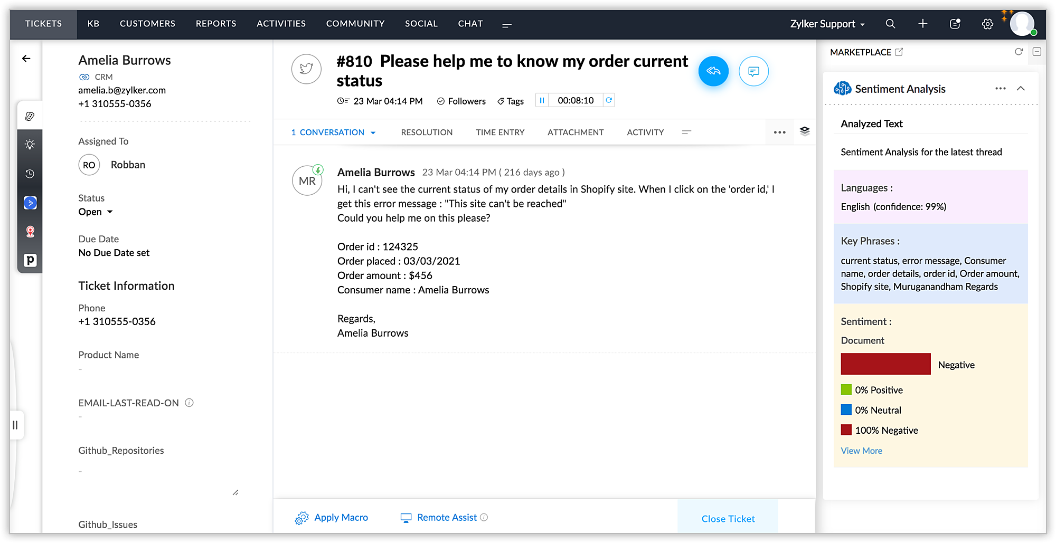This screenshot has width=1056, height=543.
Task: Open the setup gear icon
Action: pos(987,24)
